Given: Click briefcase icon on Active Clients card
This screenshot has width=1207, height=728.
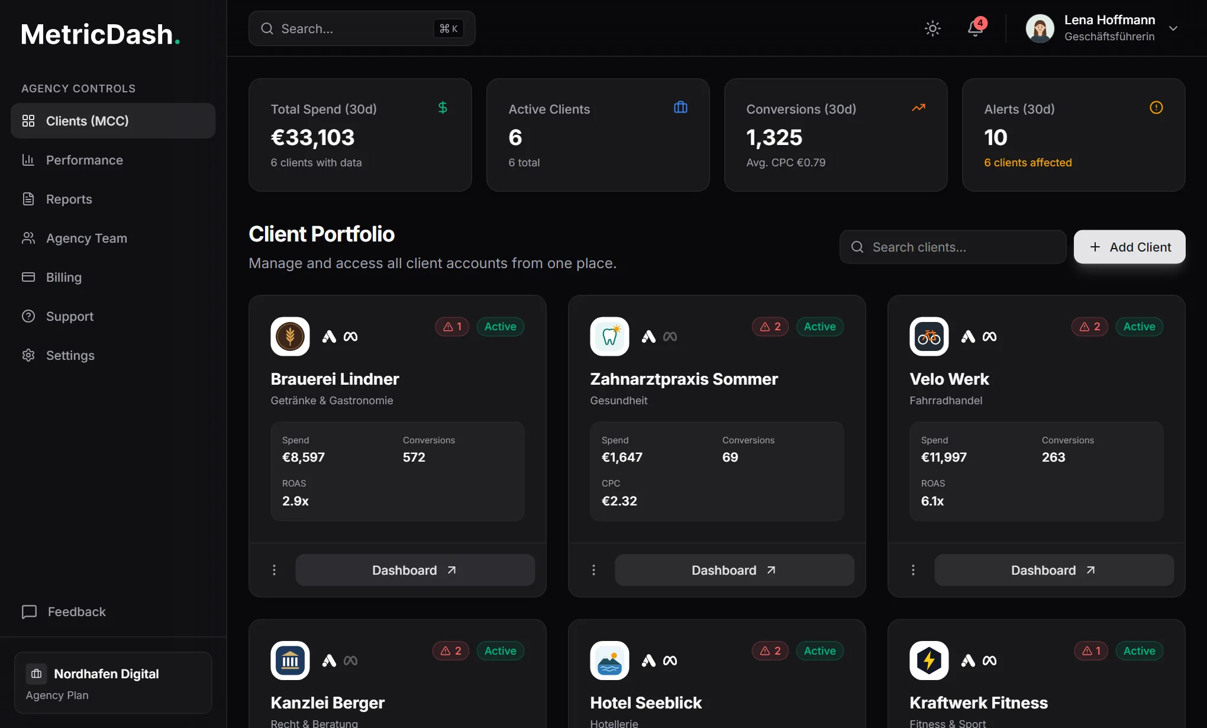Looking at the screenshot, I should click(x=680, y=108).
